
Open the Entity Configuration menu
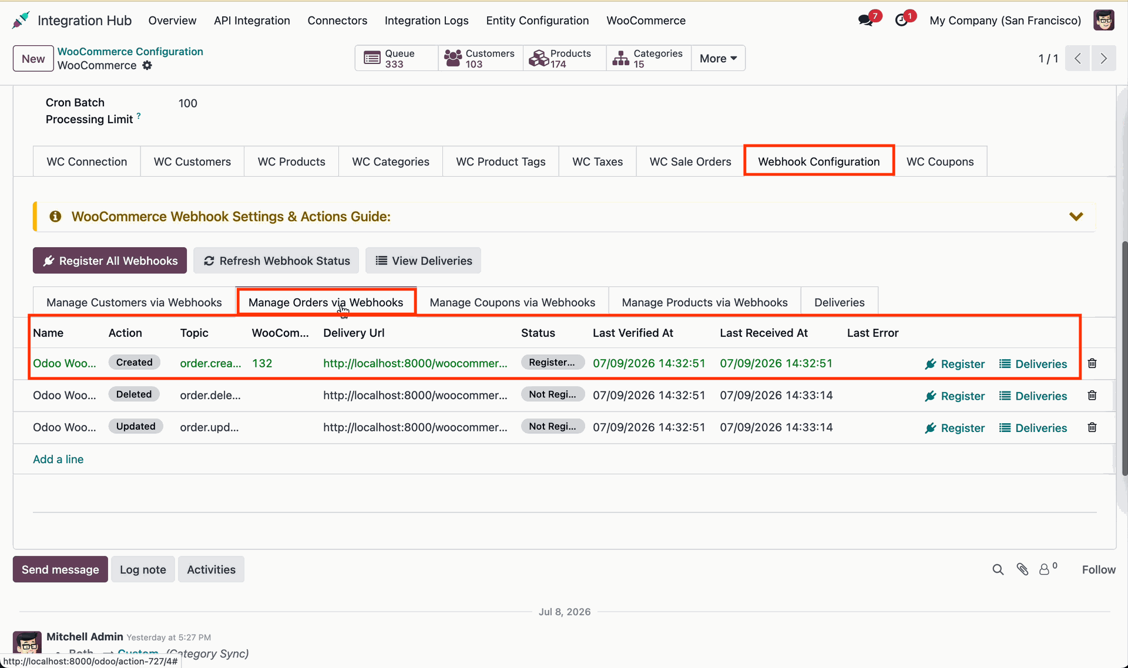point(538,21)
